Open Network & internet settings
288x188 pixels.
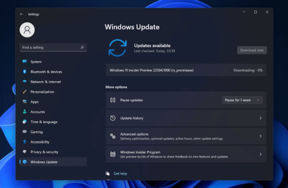tap(53, 82)
